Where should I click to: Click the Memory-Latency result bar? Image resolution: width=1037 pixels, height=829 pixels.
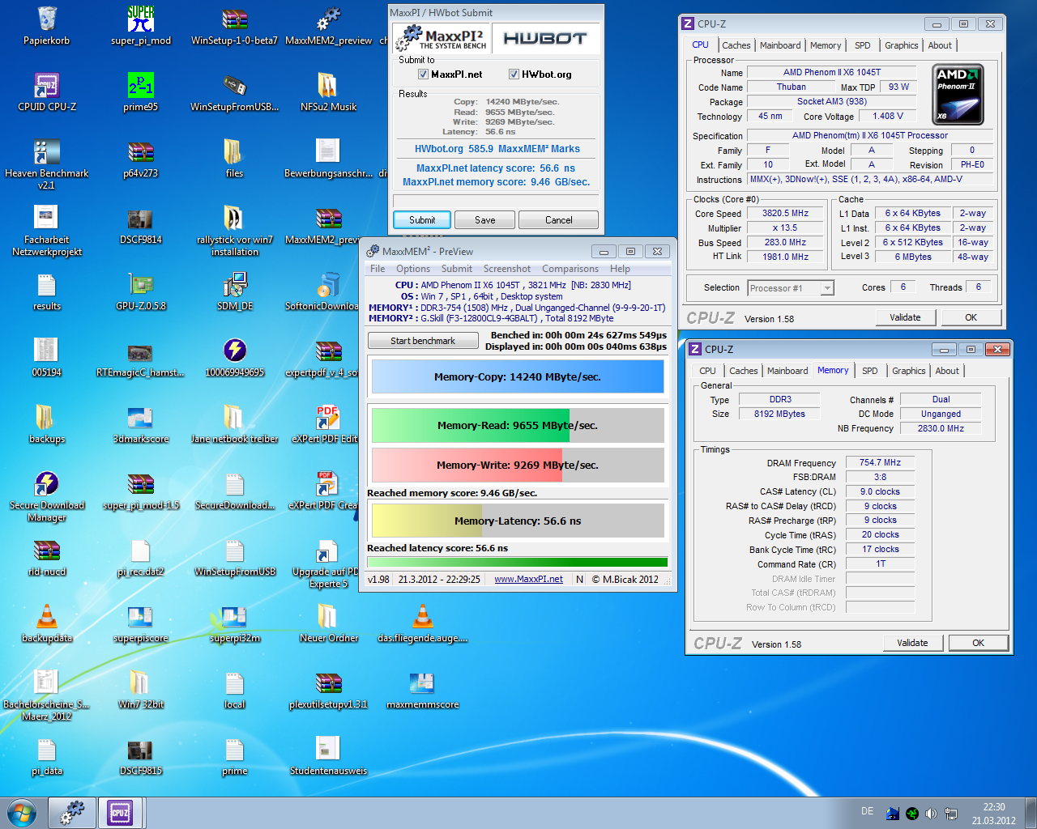pyautogui.click(x=518, y=521)
